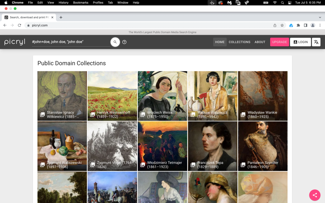Open the Profiles menu

pyautogui.click(x=98, y=3)
